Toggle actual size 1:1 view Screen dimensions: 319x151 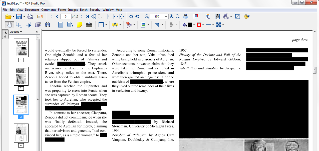110,16
